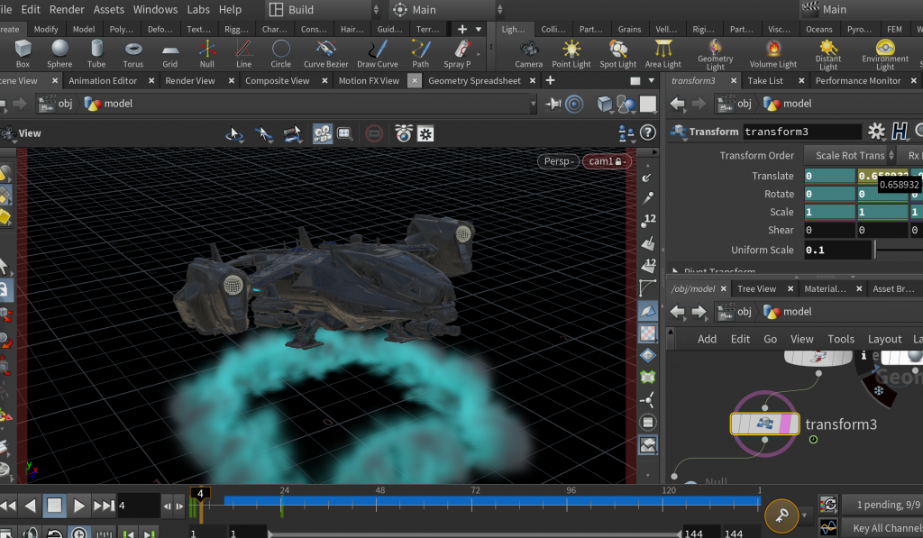Add a Null object
This screenshot has height=538, width=923.
207,53
